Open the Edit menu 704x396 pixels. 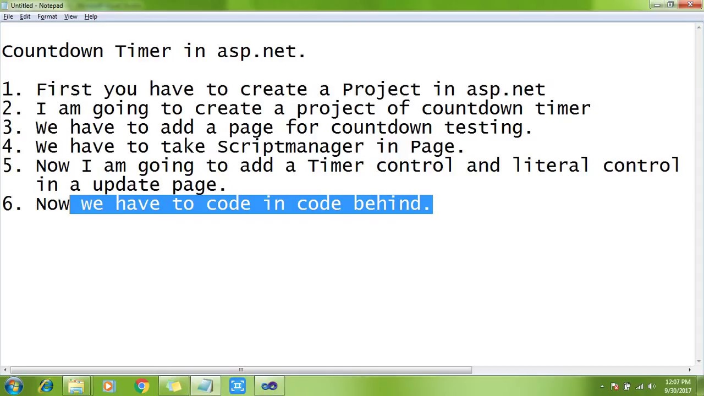pos(25,16)
